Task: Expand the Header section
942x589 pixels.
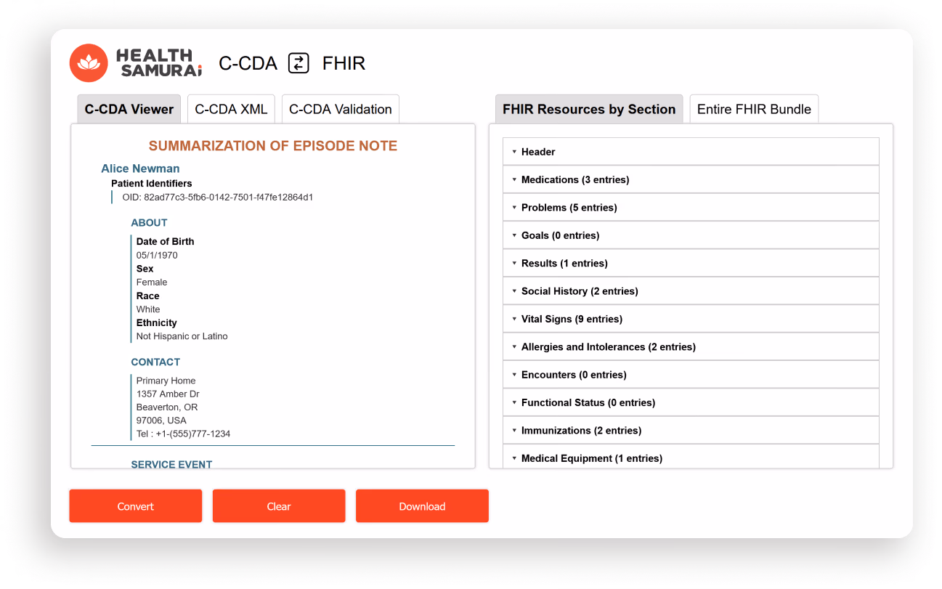Action: pos(537,152)
